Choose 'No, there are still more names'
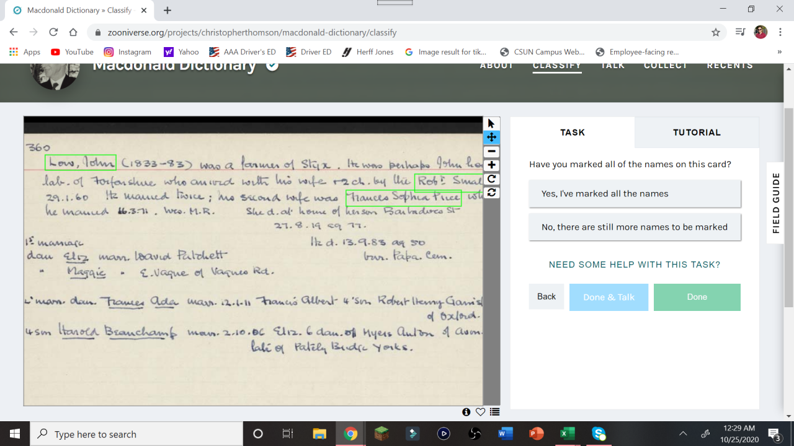Viewport: 794px width, 446px height. click(635, 227)
